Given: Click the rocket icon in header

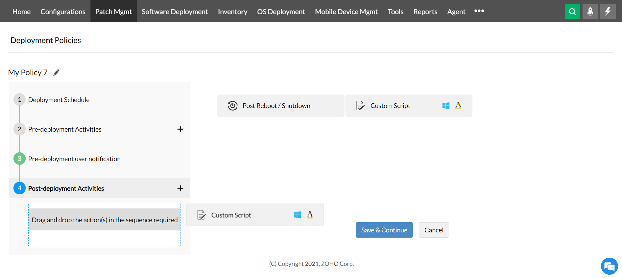Looking at the screenshot, I should point(590,11).
